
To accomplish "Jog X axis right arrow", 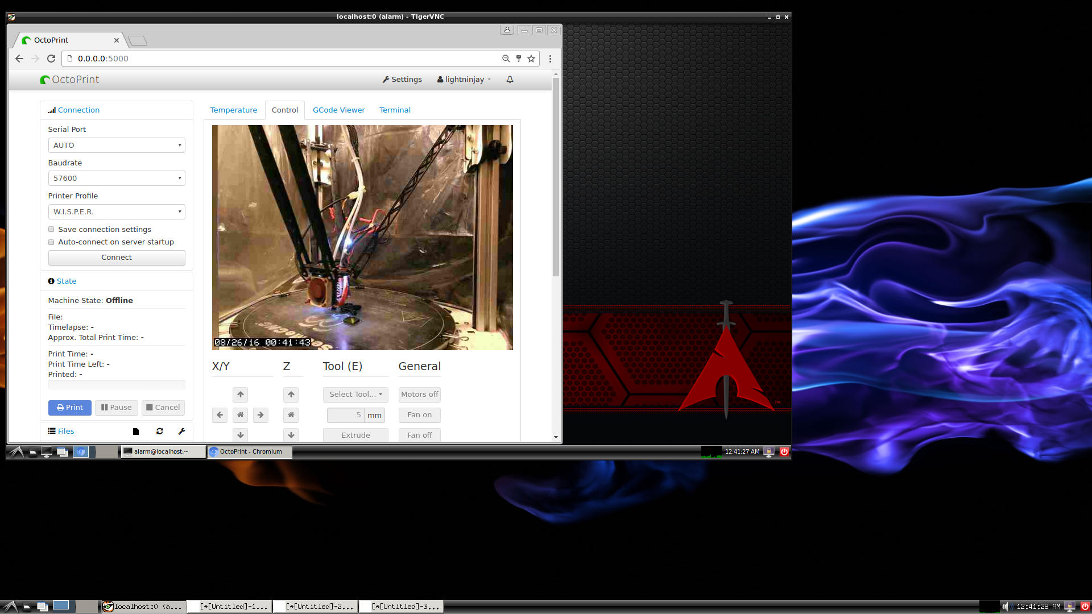I will point(260,415).
